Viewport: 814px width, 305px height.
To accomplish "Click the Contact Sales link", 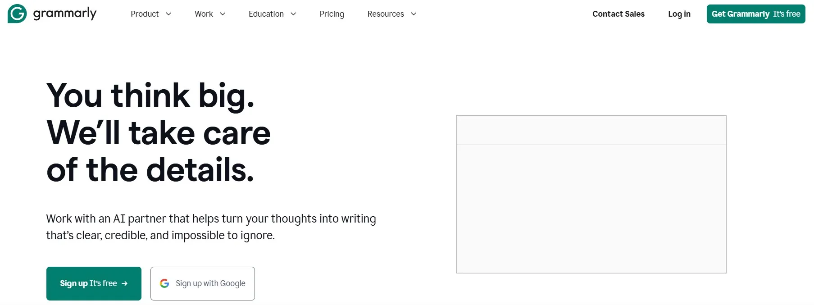I will [x=618, y=14].
